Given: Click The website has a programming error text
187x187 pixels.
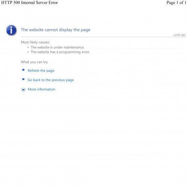Looking at the screenshot, I should [x=60, y=52].
